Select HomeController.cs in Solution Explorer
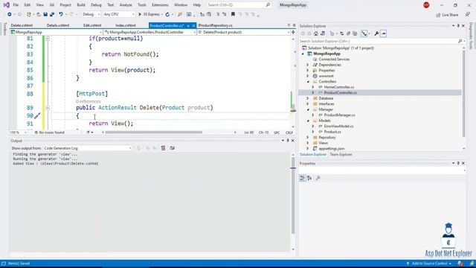Screen dimensions: 476x268 (x=339, y=87)
